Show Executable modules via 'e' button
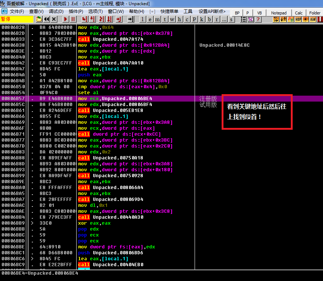Viewport: 323px width, 281px height. pyautogui.click(x=150, y=19)
